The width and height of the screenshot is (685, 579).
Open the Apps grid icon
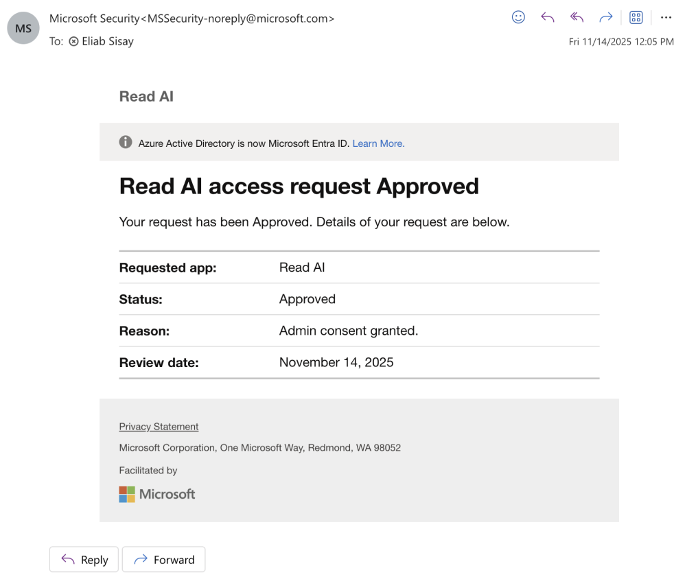tap(636, 17)
